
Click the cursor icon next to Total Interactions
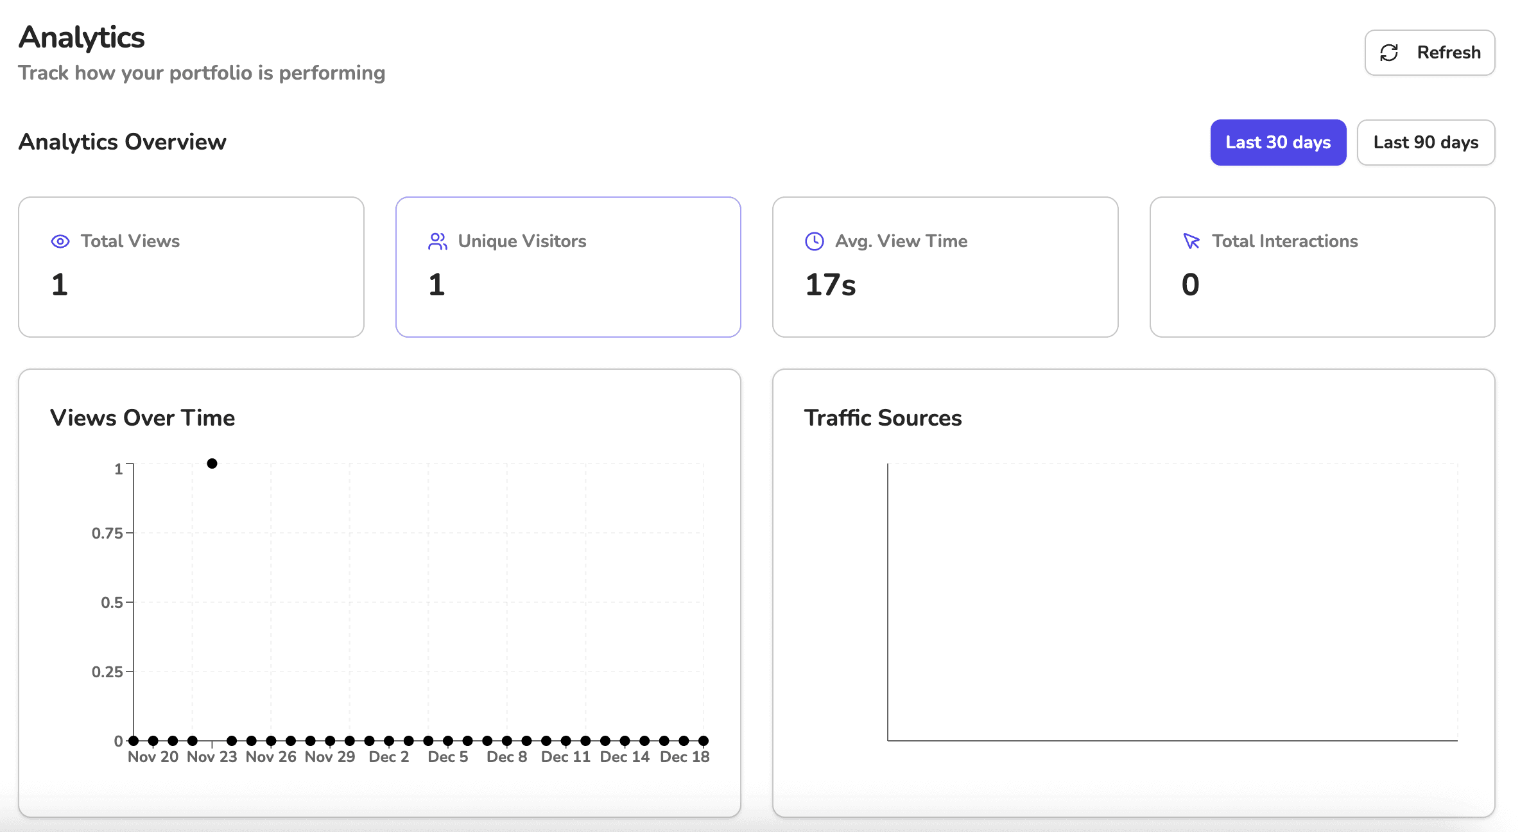[1191, 241]
